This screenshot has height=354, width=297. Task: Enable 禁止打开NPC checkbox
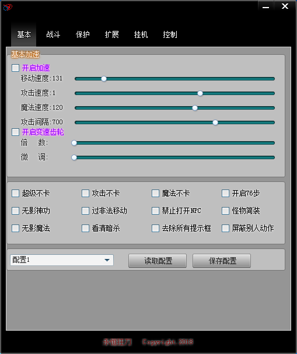155,211
